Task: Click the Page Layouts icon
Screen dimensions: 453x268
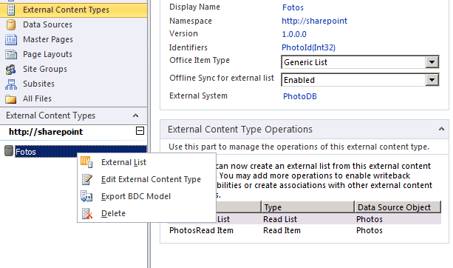Action: (x=11, y=54)
